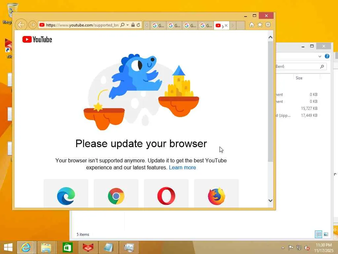Screen dimensions: 338x254
Task: Click the page scrollbar up arrow
Action: coord(271,37)
